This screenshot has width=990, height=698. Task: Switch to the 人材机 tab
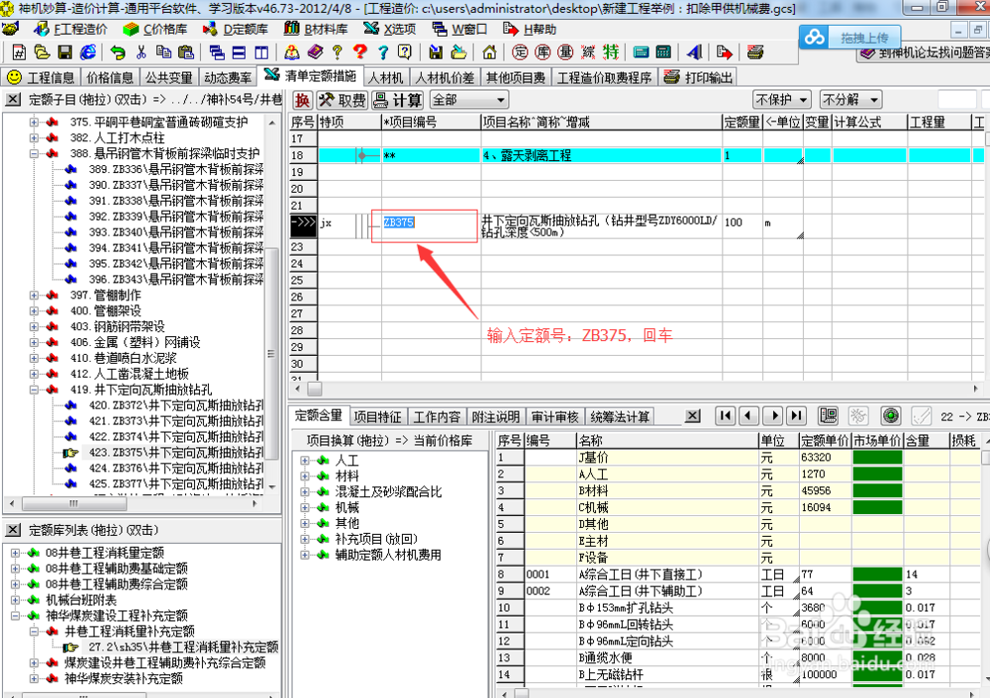385,77
